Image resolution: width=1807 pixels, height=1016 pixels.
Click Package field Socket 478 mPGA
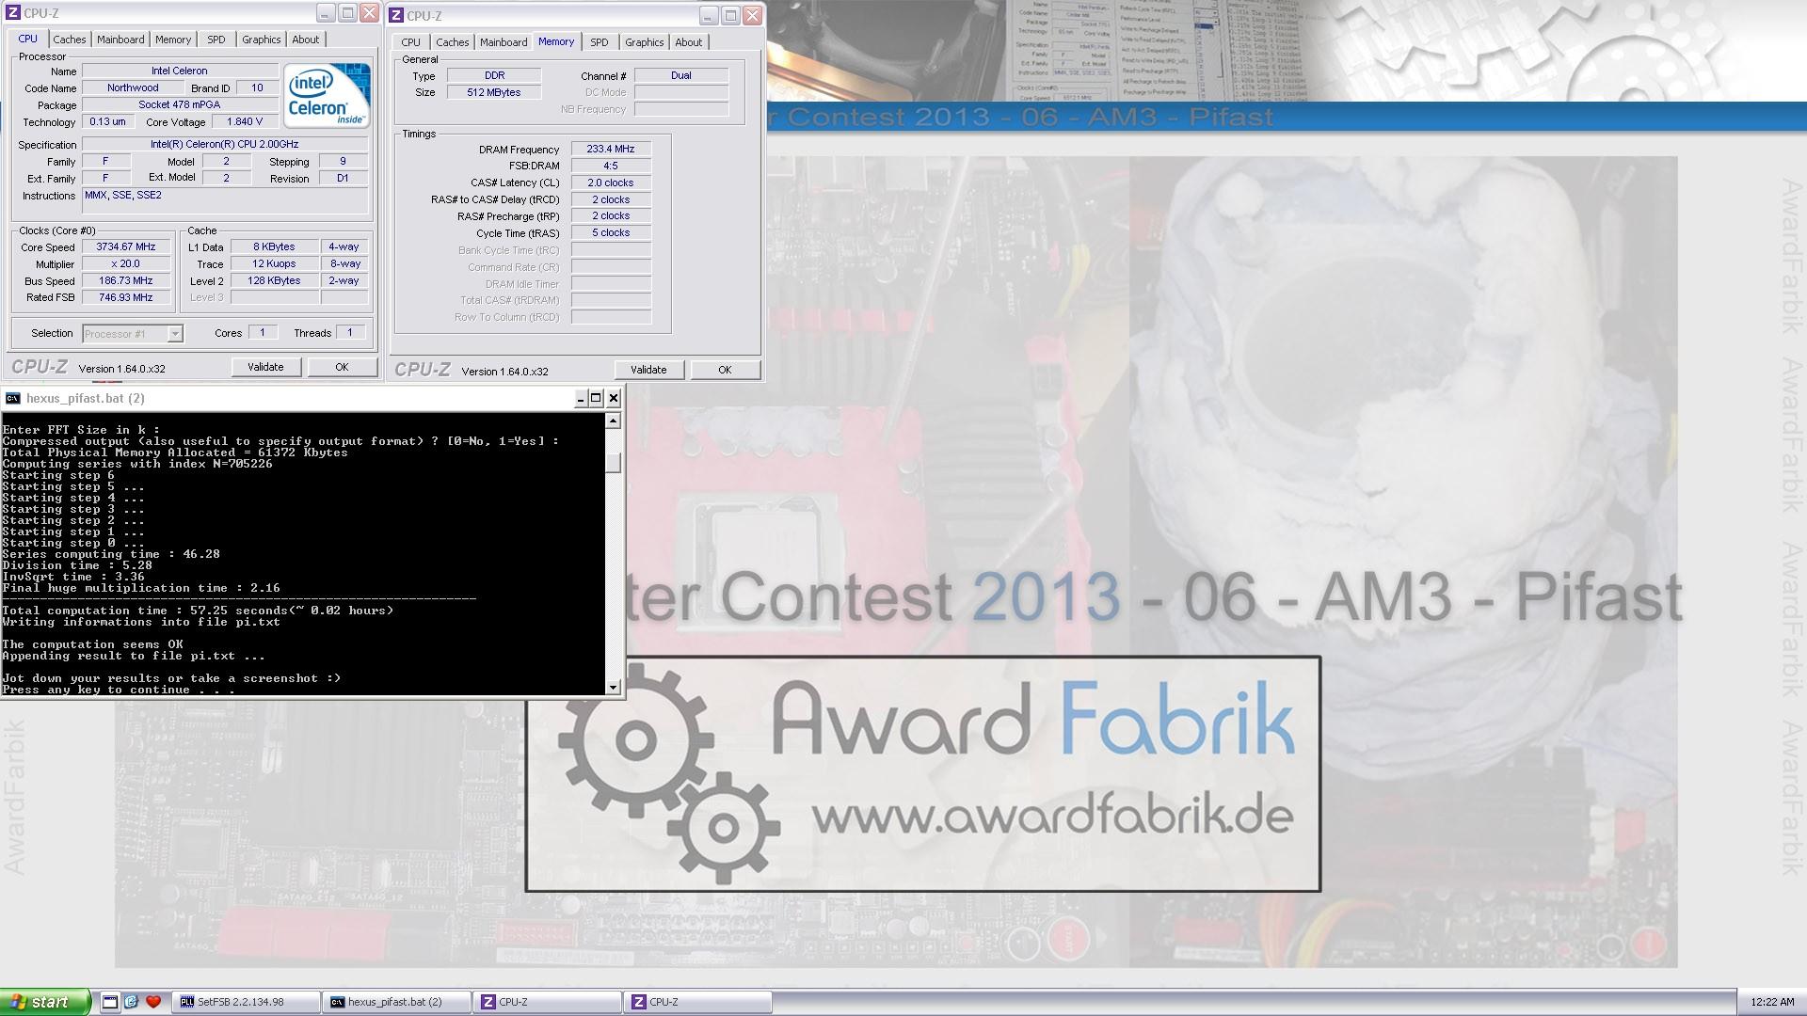[180, 104]
